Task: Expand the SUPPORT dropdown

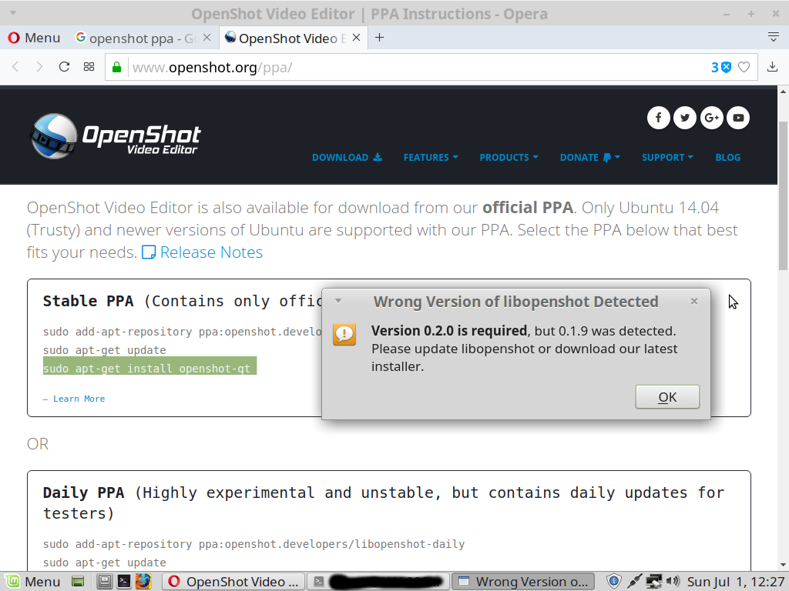Action: tap(667, 157)
